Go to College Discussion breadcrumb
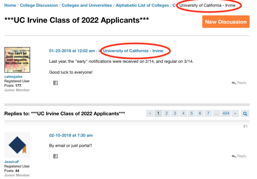The height and width of the screenshot is (179, 257). (x=39, y=6)
